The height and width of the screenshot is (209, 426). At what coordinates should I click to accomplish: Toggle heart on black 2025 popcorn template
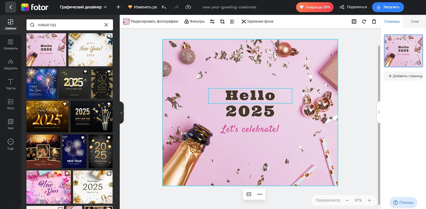[x=109, y=104]
